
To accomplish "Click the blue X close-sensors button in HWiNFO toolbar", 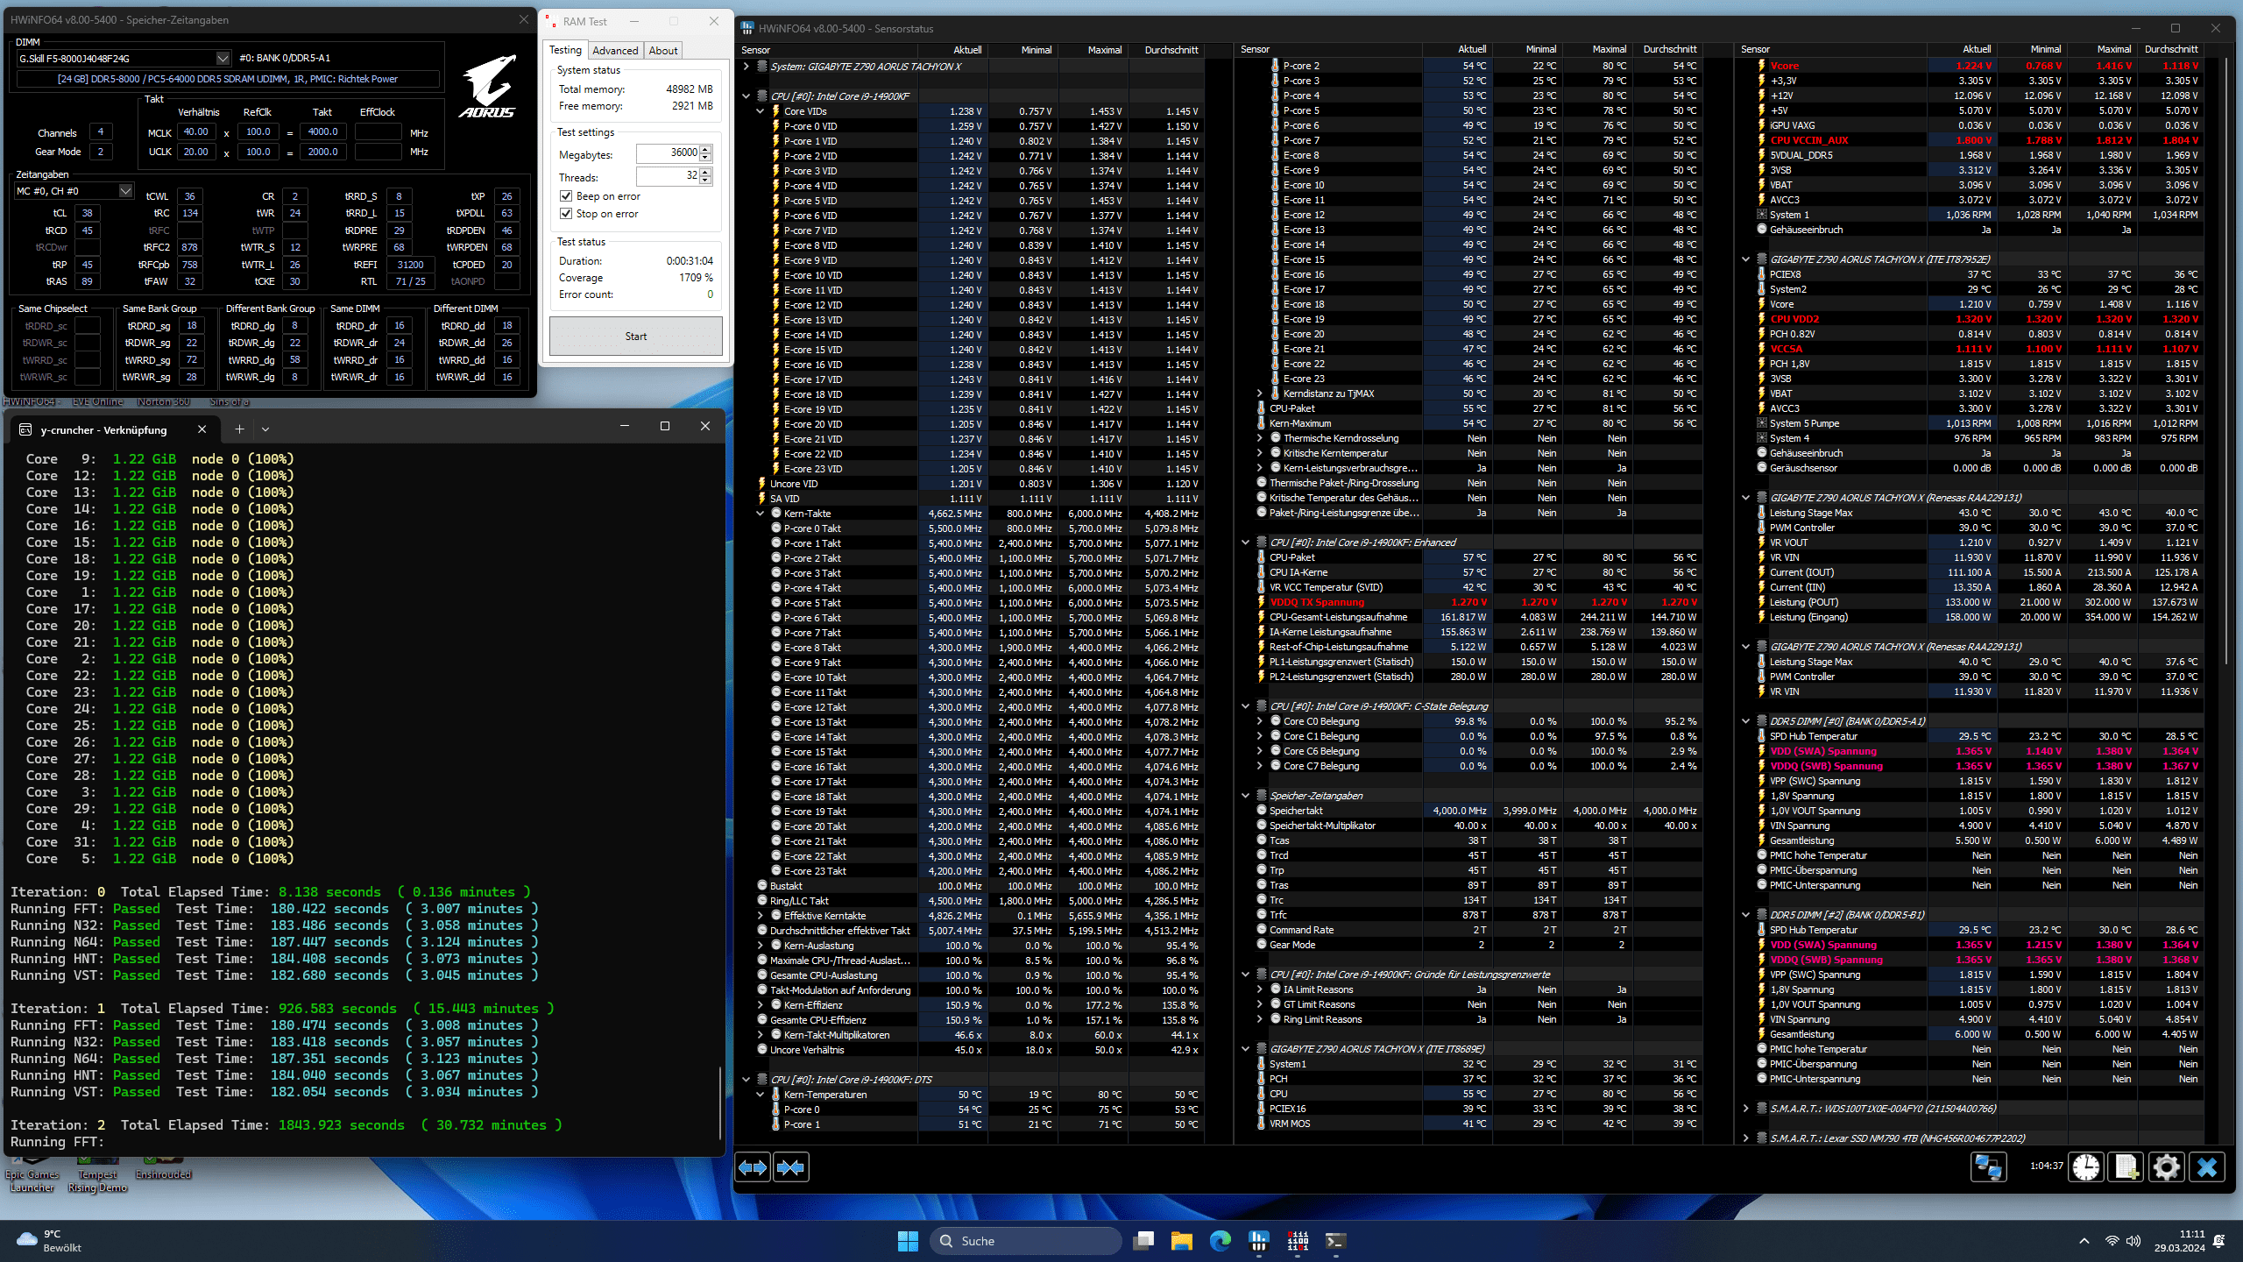I will pos(2207,1167).
